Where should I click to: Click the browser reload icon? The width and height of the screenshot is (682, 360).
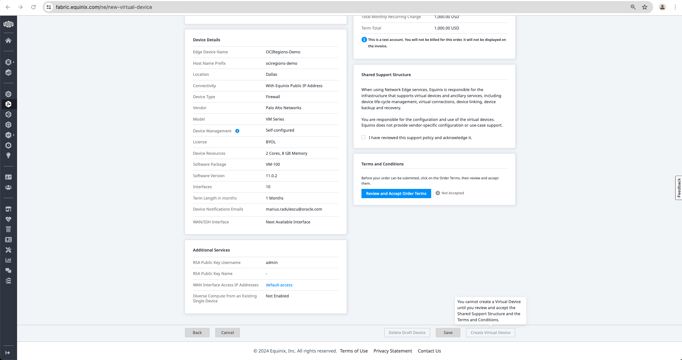(x=33, y=7)
